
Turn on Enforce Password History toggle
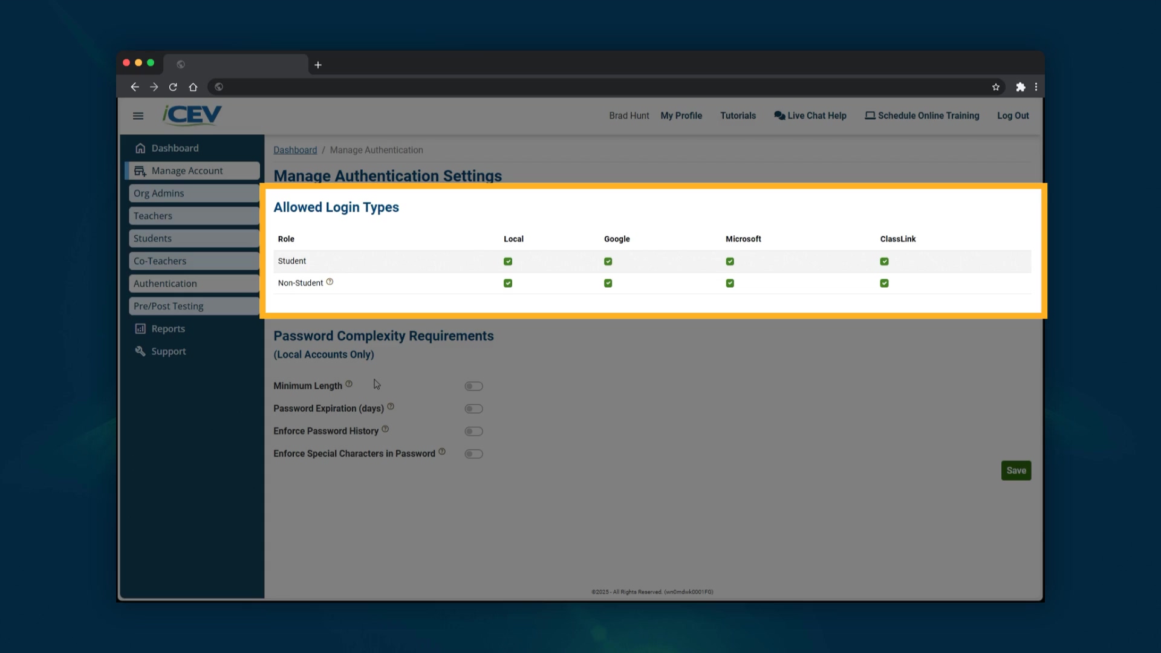(x=473, y=431)
